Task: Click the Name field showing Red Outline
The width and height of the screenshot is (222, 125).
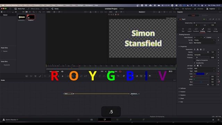Action: [204, 43]
